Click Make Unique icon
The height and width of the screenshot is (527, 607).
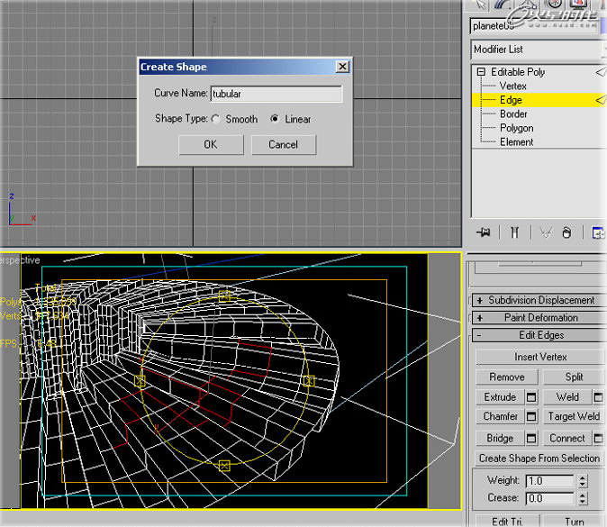tap(546, 232)
